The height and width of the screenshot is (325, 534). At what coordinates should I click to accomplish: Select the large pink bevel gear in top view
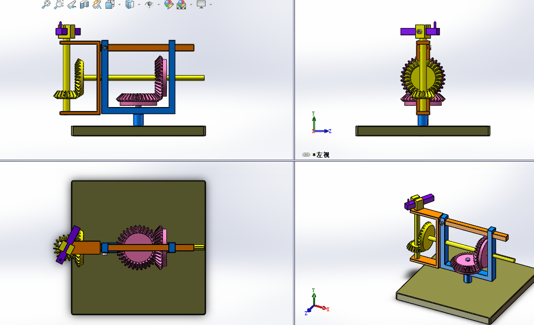pyautogui.click(x=138, y=247)
